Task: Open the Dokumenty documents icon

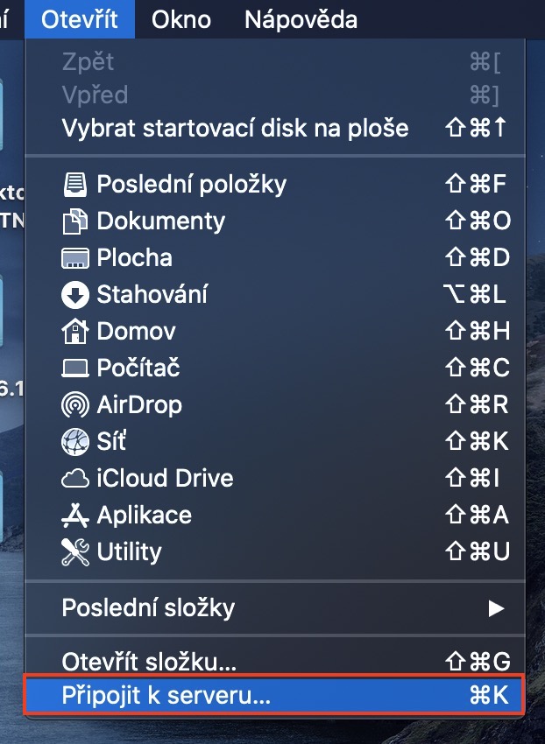Action: (75, 221)
